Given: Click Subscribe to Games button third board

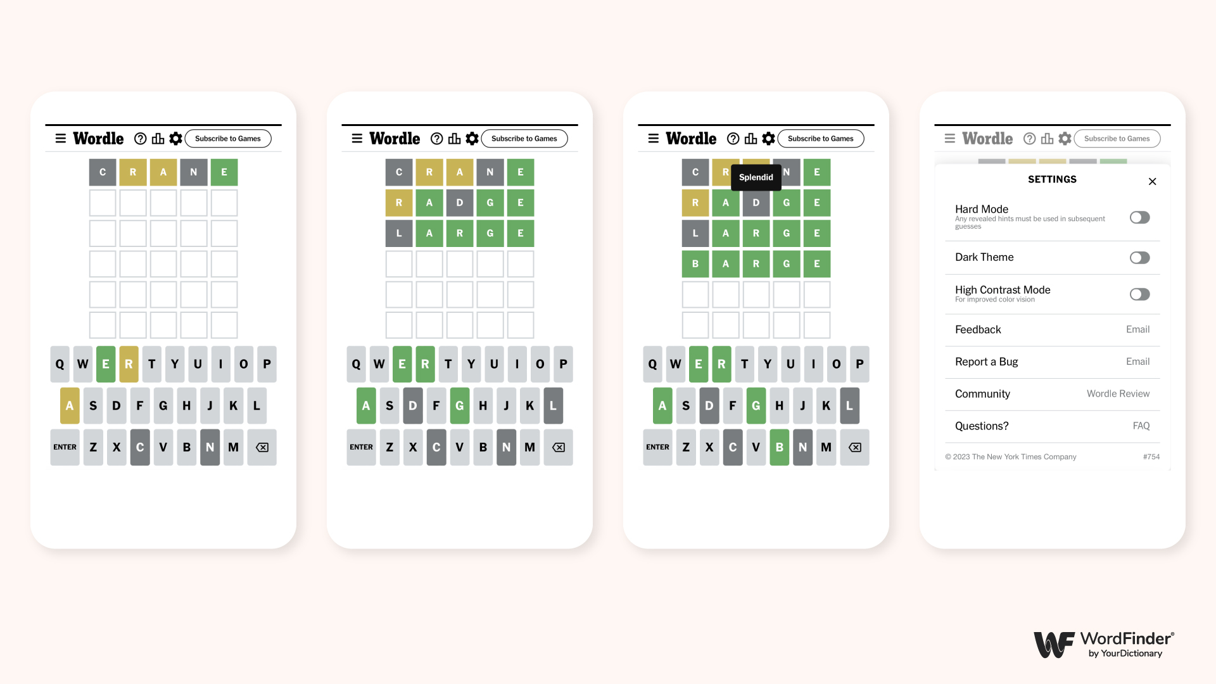Looking at the screenshot, I should [821, 138].
